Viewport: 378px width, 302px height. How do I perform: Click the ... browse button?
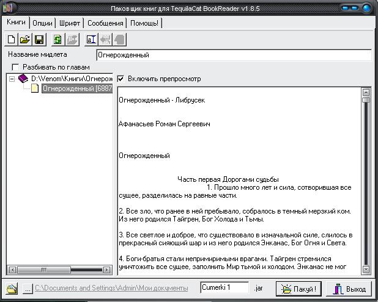click(x=28, y=289)
